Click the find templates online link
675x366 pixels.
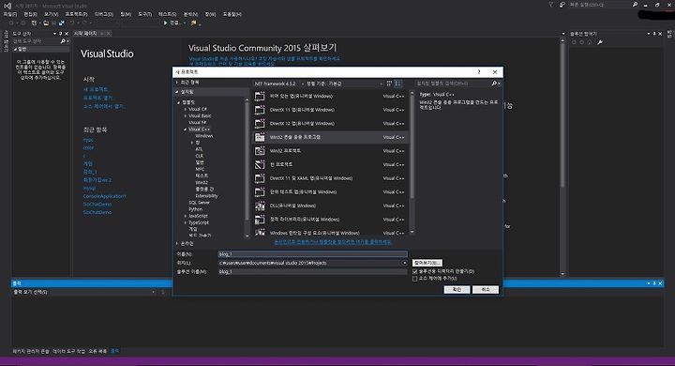(332, 242)
